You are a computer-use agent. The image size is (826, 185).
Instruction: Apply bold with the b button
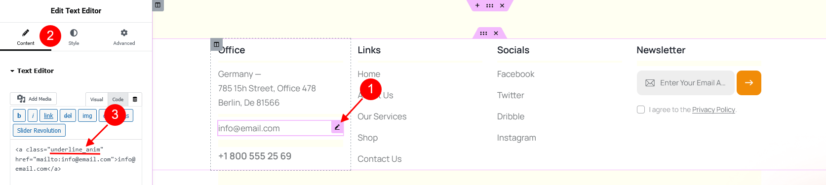click(19, 115)
